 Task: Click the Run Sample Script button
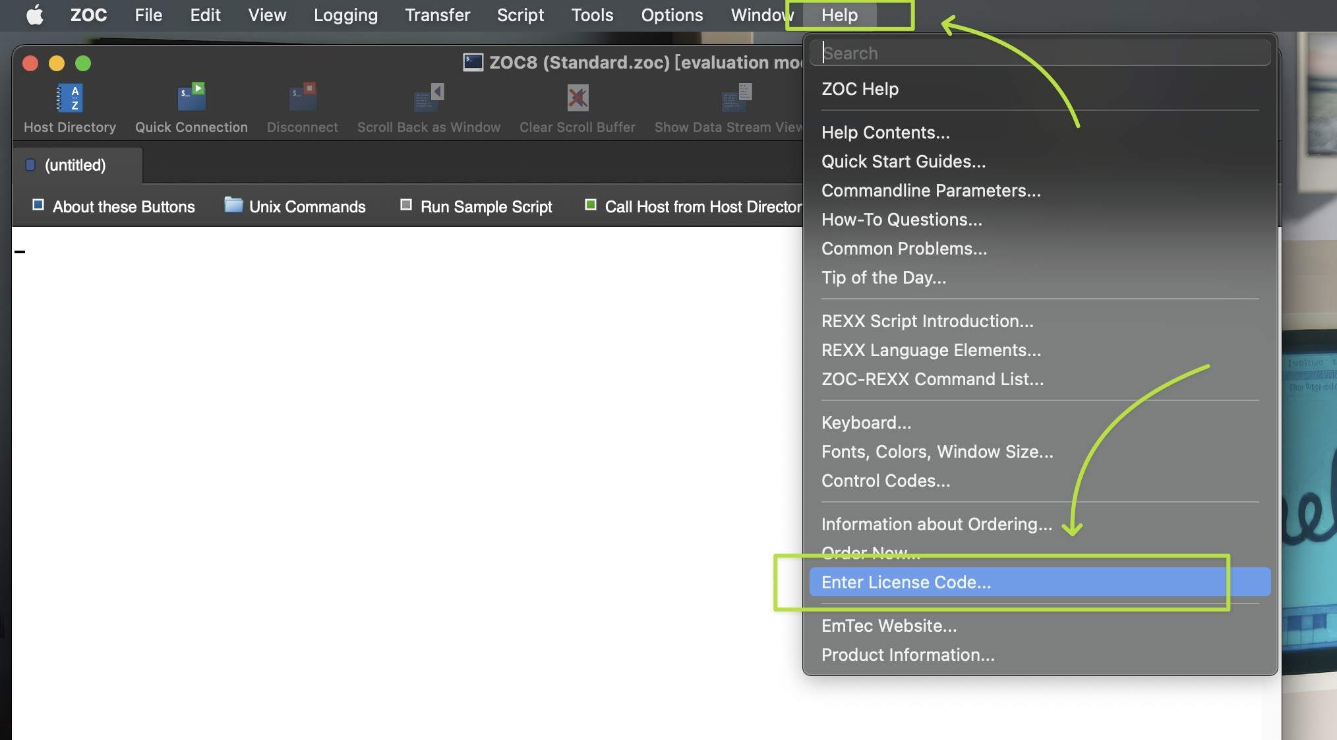476,206
